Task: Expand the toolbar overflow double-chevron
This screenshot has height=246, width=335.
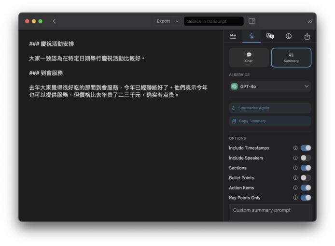Action: [x=309, y=21]
